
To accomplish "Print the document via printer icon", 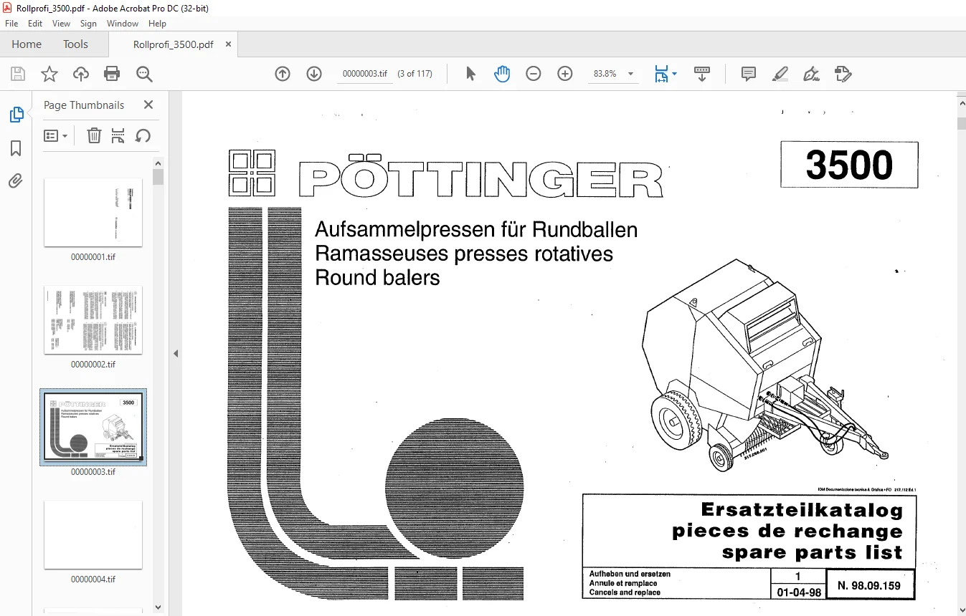I will click(x=112, y=74).
